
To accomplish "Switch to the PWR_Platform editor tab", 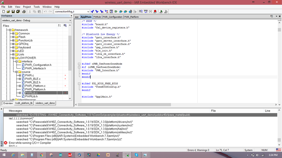I will (x=132, y=17).
